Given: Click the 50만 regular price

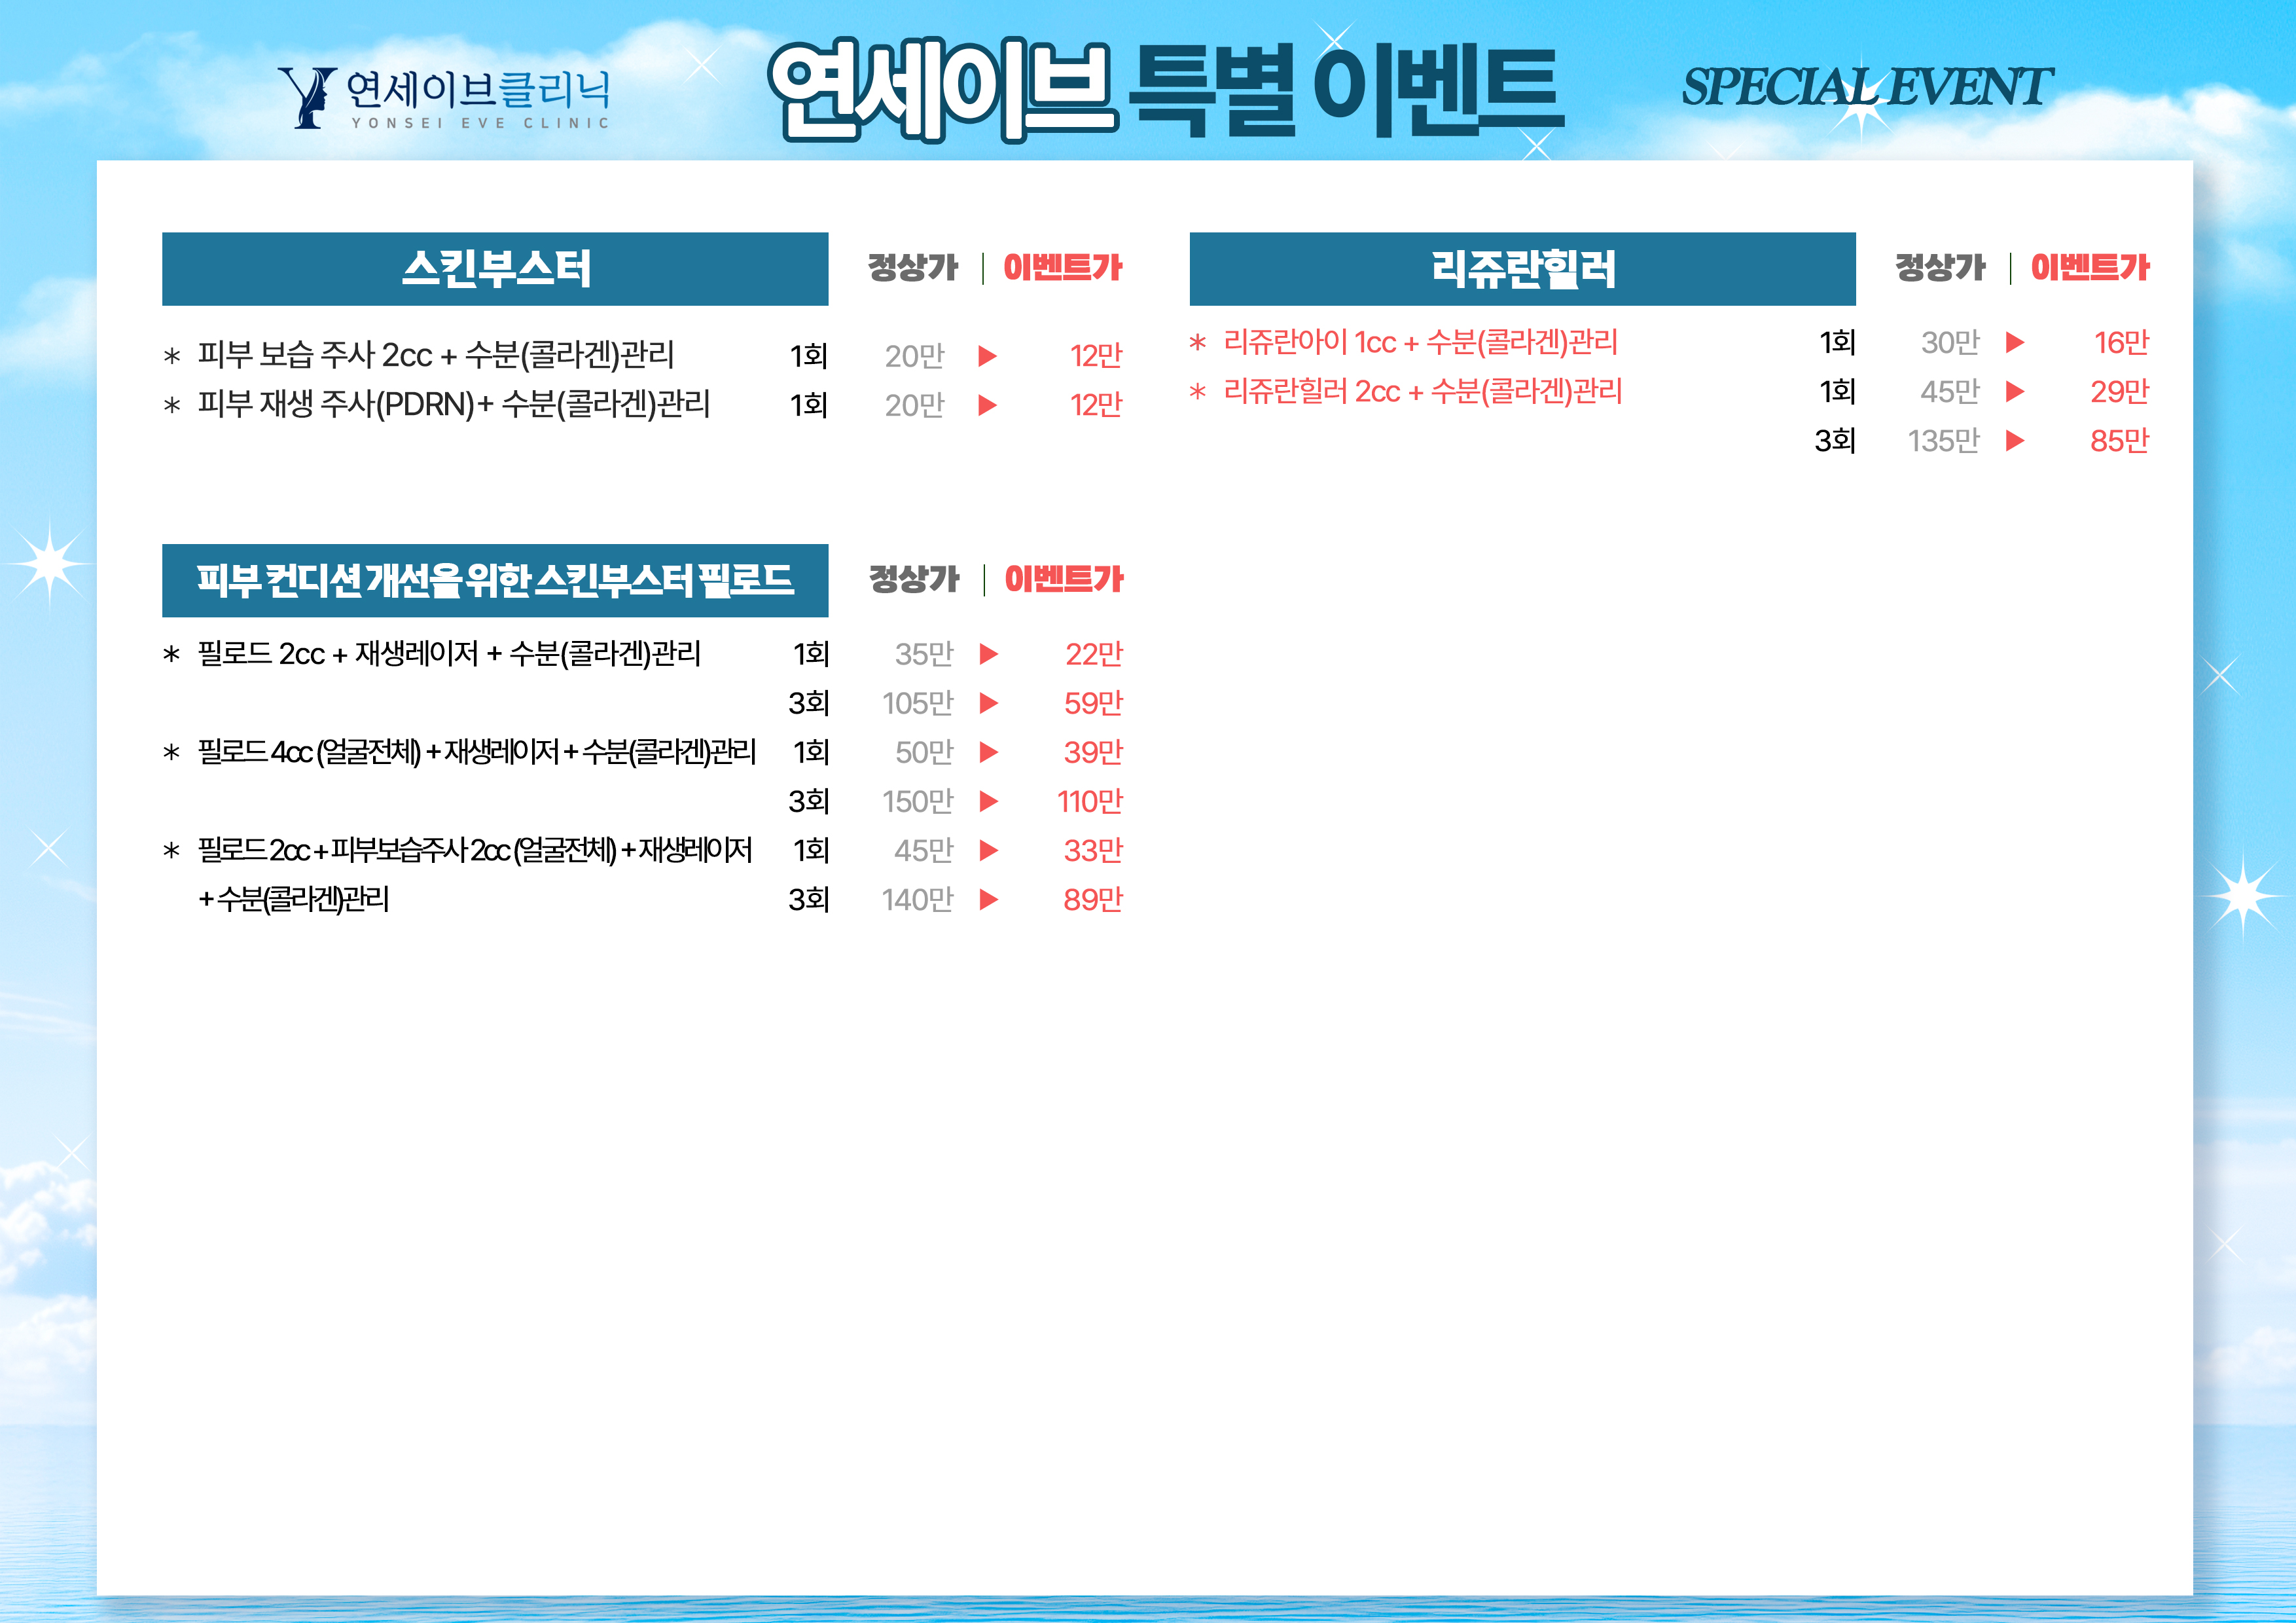Looking at the screenshot, I should click(924, 752).
